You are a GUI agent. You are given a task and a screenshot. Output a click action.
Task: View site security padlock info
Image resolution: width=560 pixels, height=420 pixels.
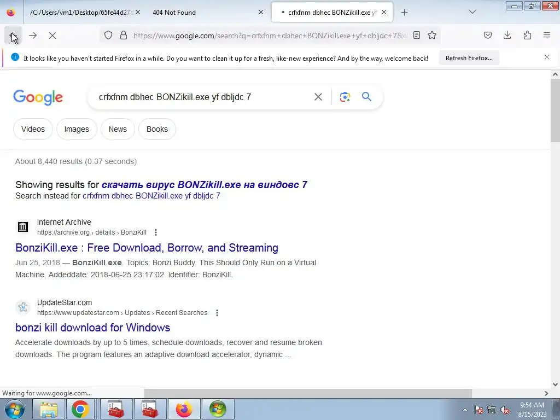click(x=124, y=36)
